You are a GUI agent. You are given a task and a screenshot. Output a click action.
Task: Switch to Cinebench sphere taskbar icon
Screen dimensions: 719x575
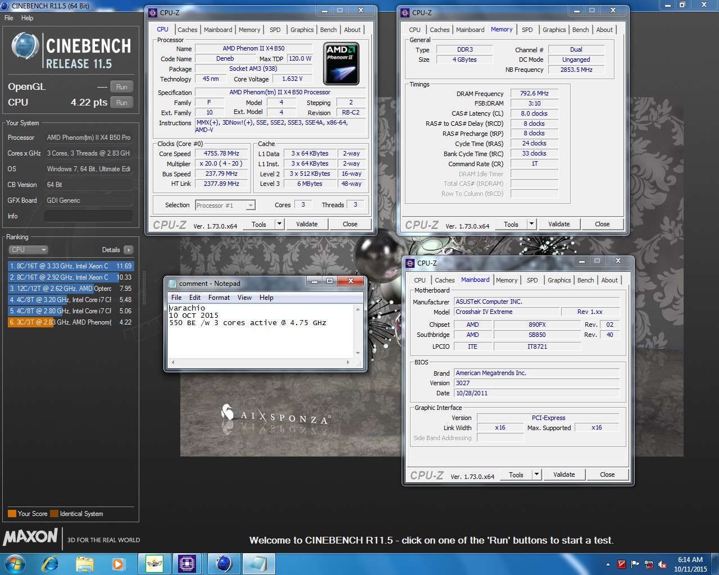pyautogui.click(x=224, y=563)
